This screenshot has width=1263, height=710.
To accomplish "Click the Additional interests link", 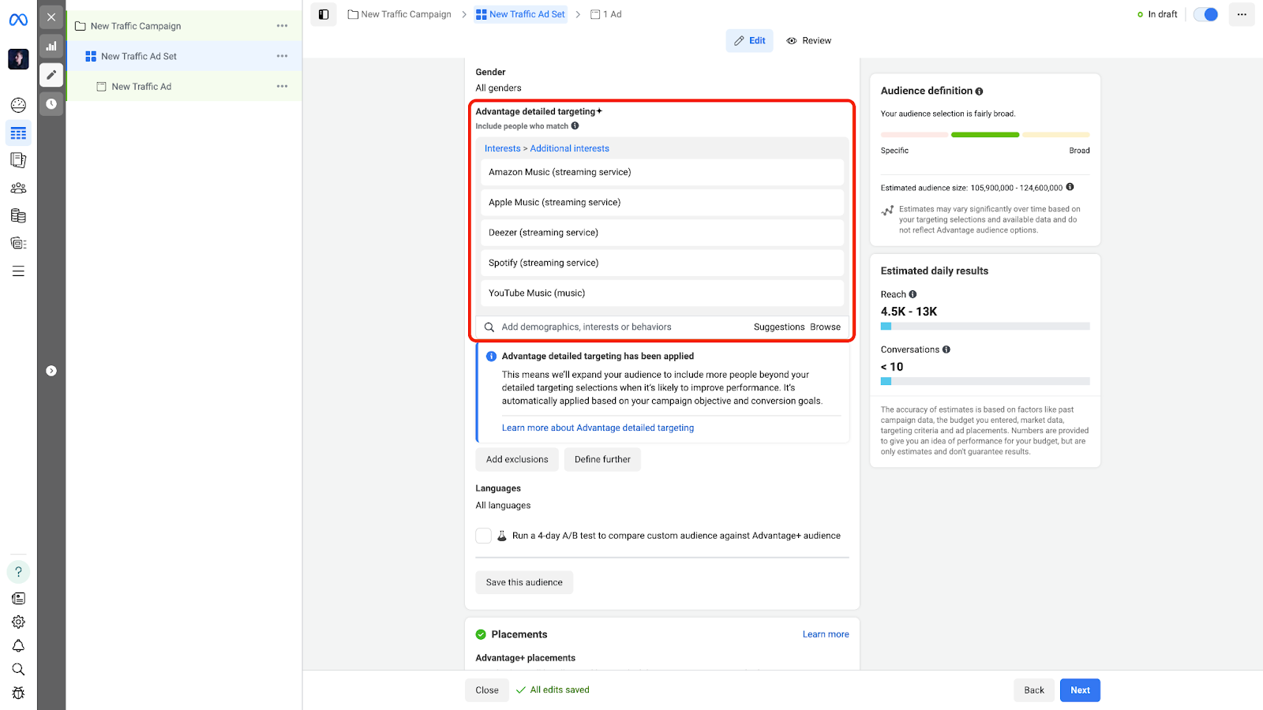I will [x=570, y=148].
